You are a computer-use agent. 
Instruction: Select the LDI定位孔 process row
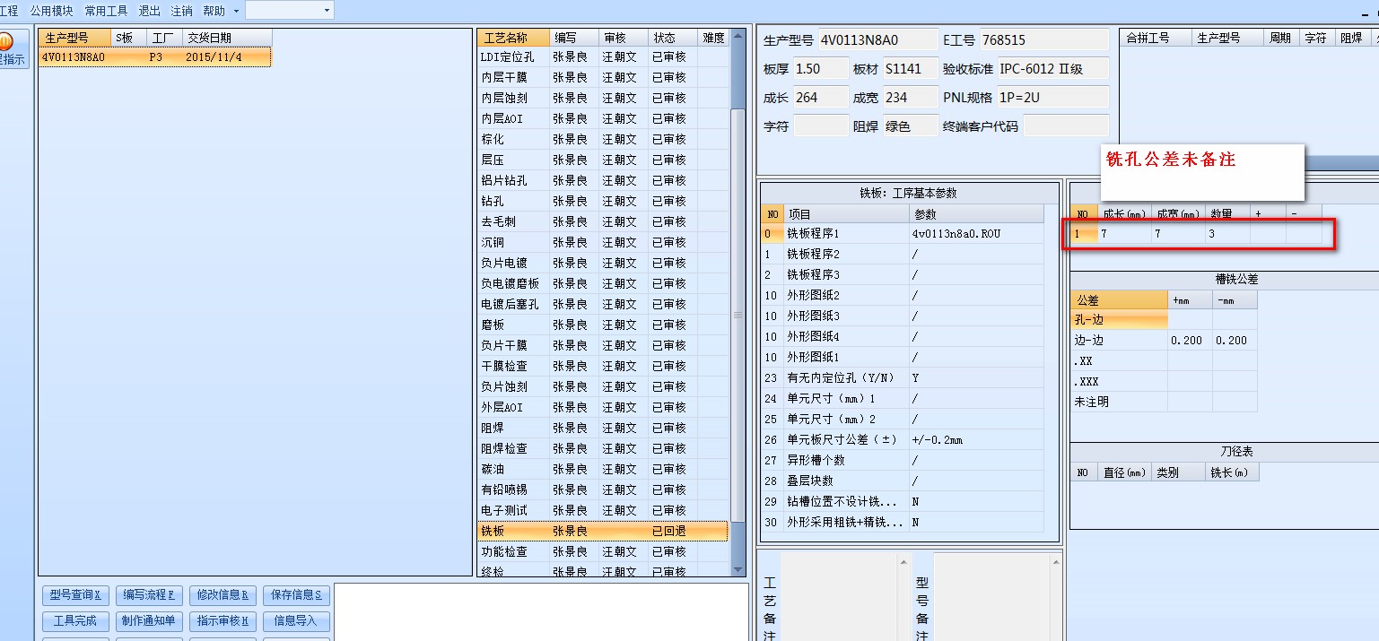point(603,56)
